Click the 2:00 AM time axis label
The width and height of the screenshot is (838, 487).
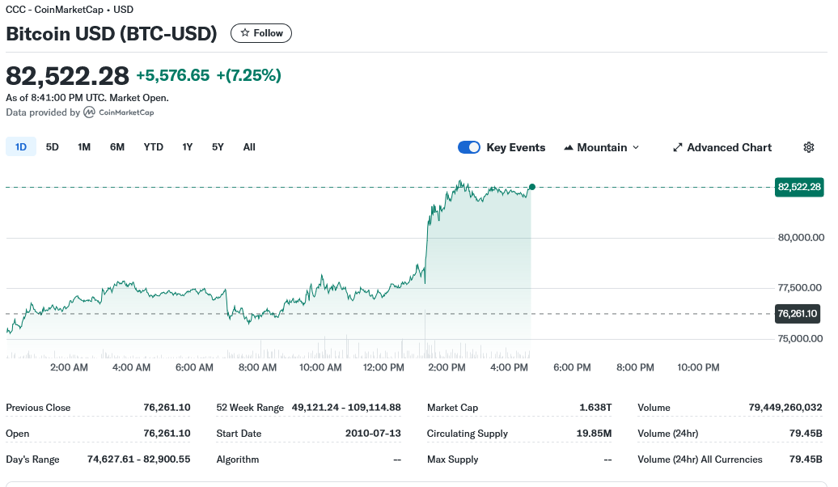69,368
